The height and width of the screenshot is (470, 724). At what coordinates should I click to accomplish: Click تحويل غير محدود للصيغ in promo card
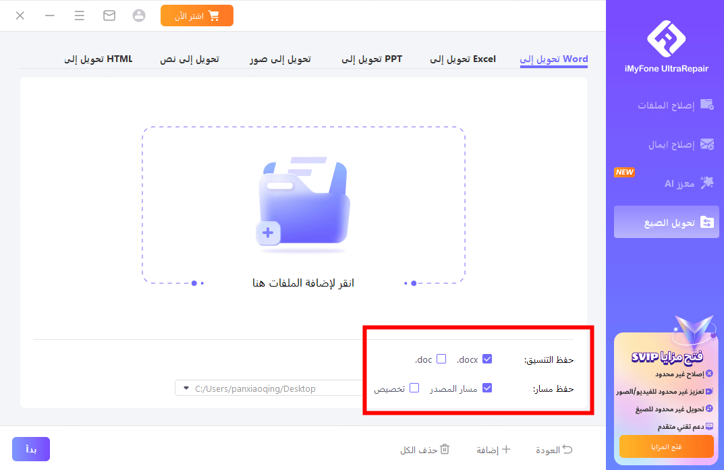coord(670,409)
